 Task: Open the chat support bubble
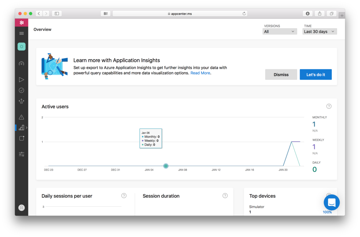click(x=332, y=202)
